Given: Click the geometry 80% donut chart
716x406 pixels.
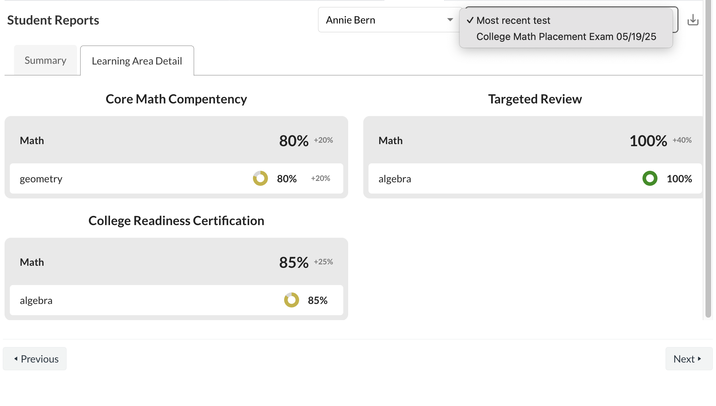Looking at the screenshot, I should [260, 178].
